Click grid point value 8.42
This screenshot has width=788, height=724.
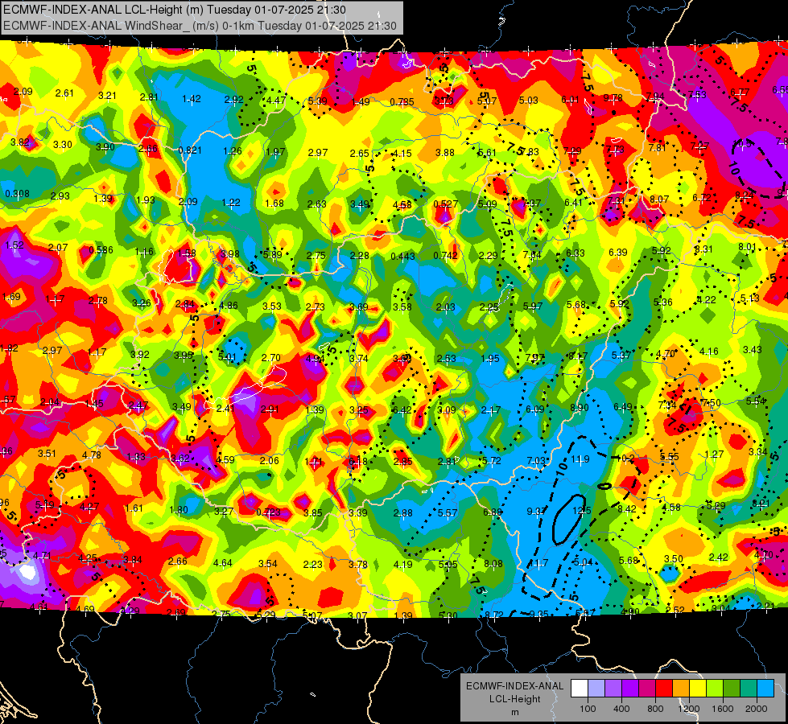627,509
